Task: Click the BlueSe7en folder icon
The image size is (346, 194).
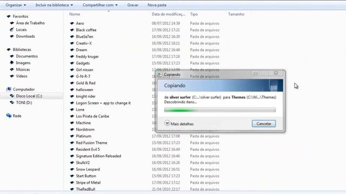Action: pyautogui.click(x=72, y=37)
